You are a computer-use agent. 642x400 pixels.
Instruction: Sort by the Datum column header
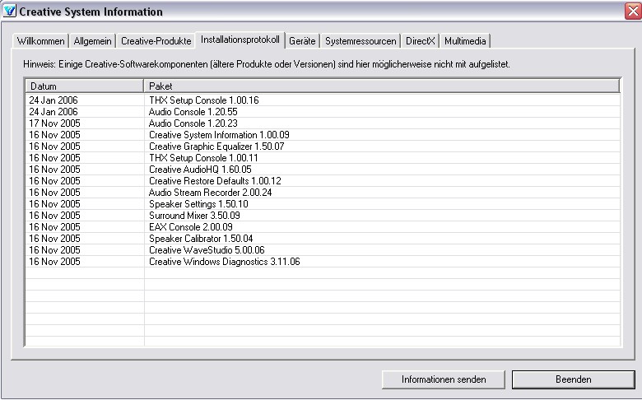tap(85, 86)
